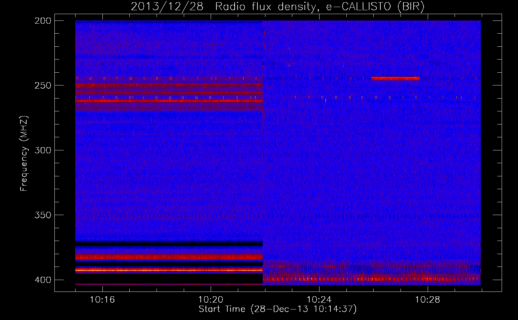Click the 10:24 time tick label

pyautogui.click(x=319, y=300)
